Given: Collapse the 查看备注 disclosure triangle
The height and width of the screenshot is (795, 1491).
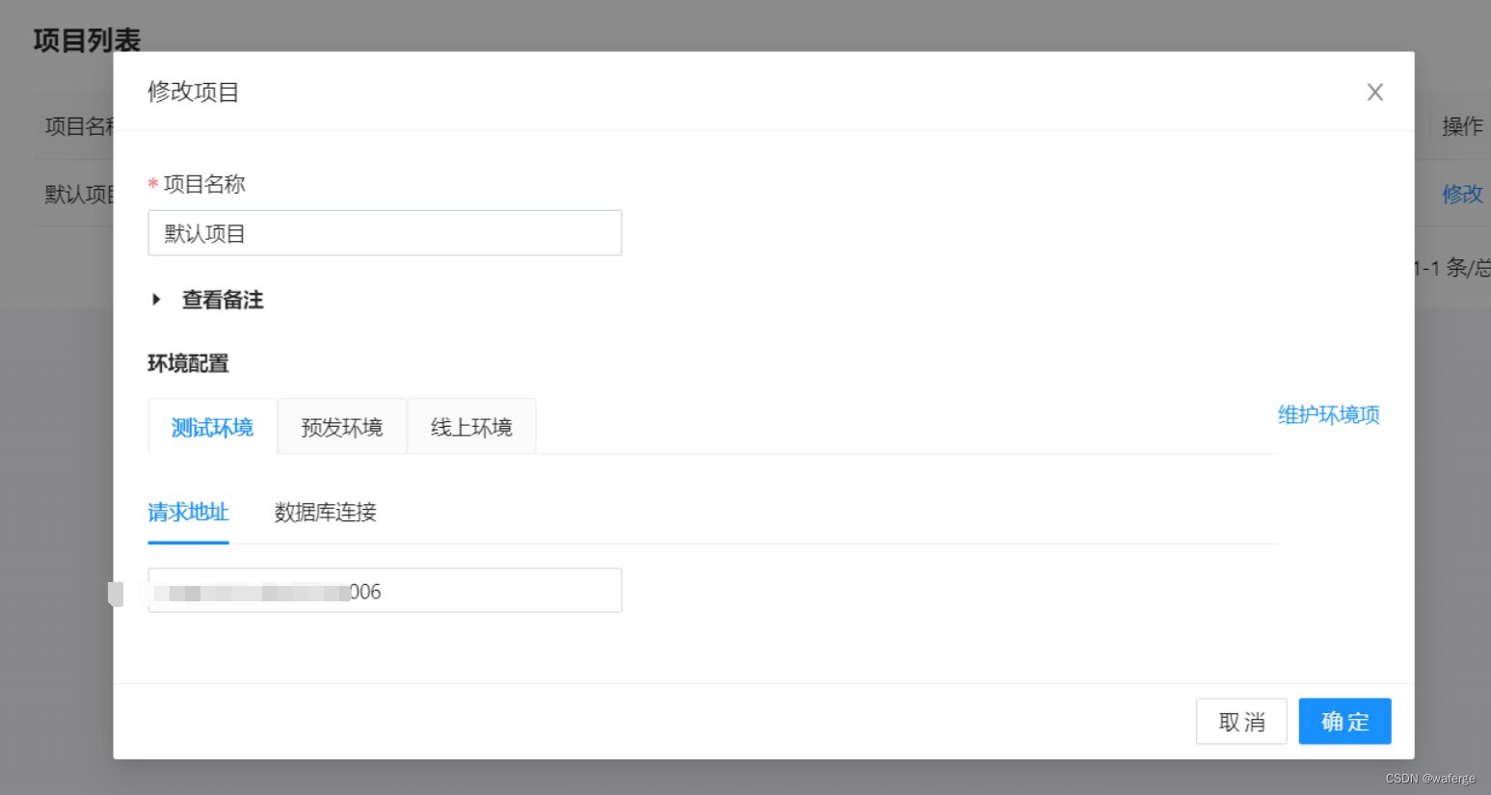Looking at the screenshot, I should tap(157, 300).
